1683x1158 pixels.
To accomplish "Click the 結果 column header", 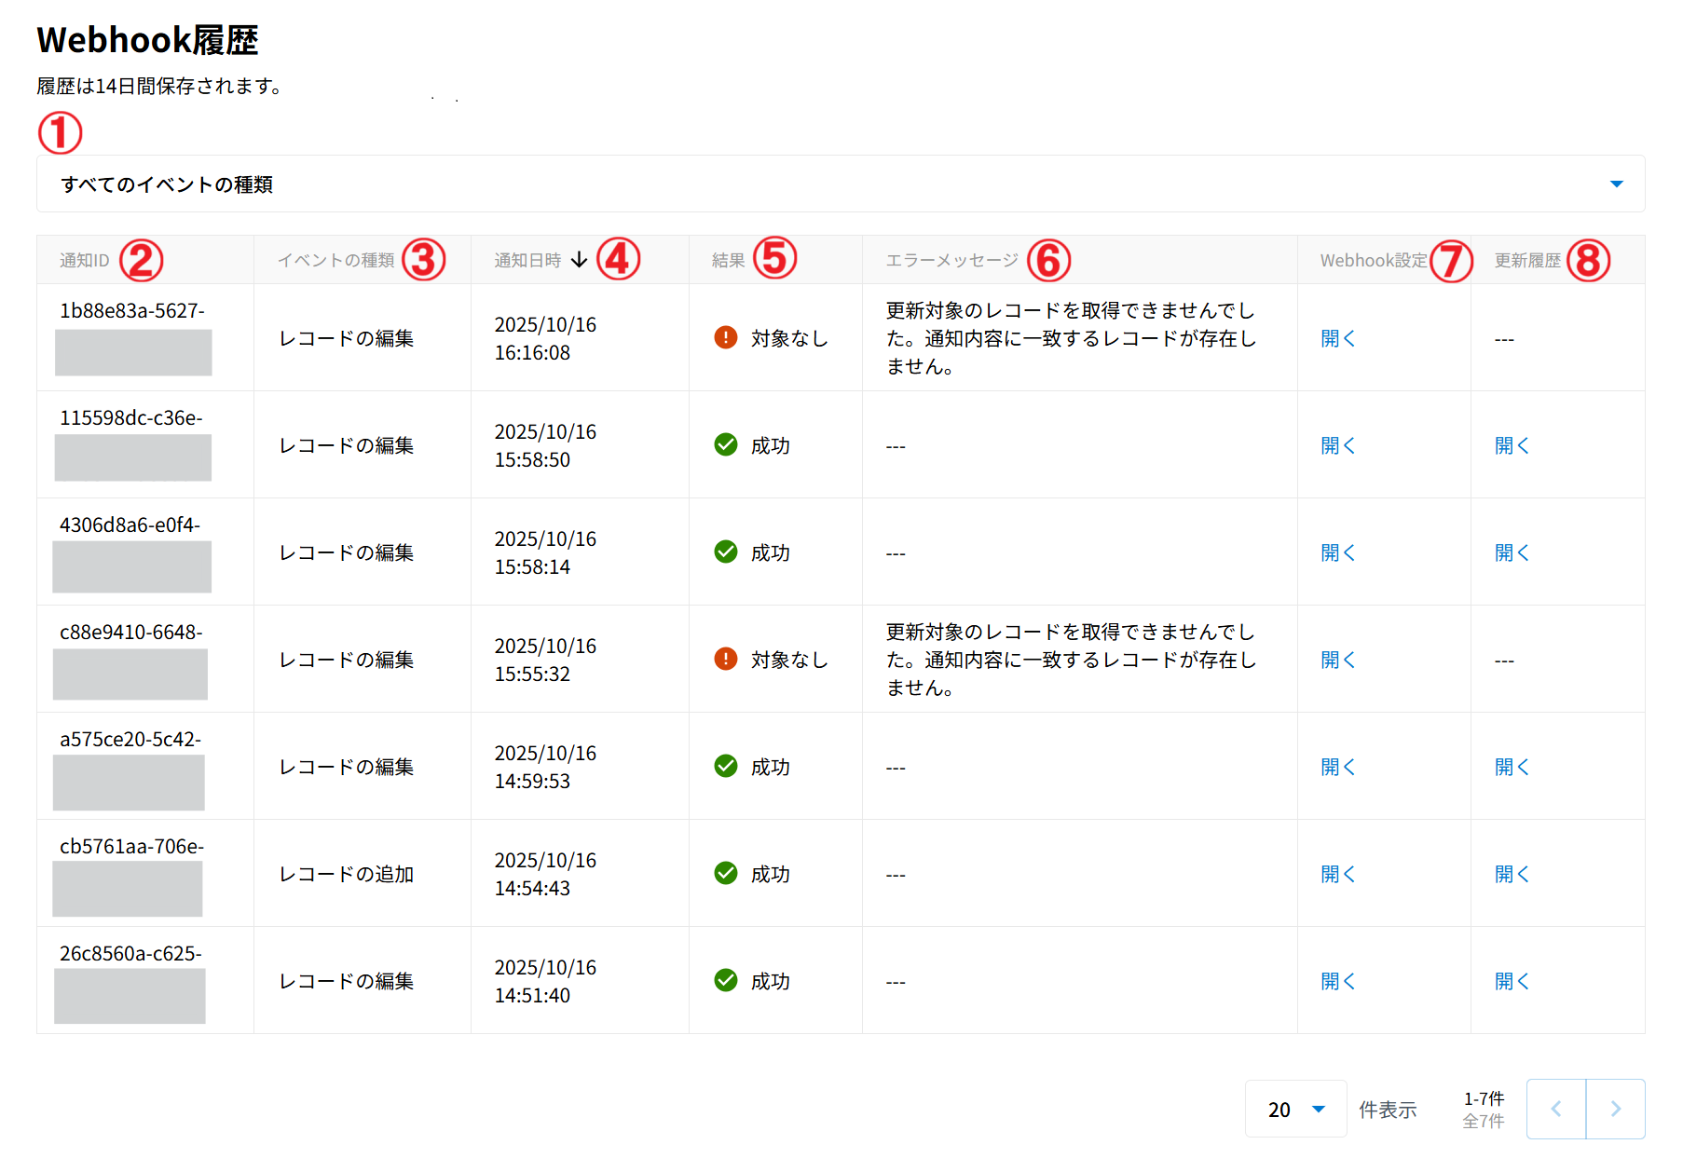I will (x=728, y=261).
